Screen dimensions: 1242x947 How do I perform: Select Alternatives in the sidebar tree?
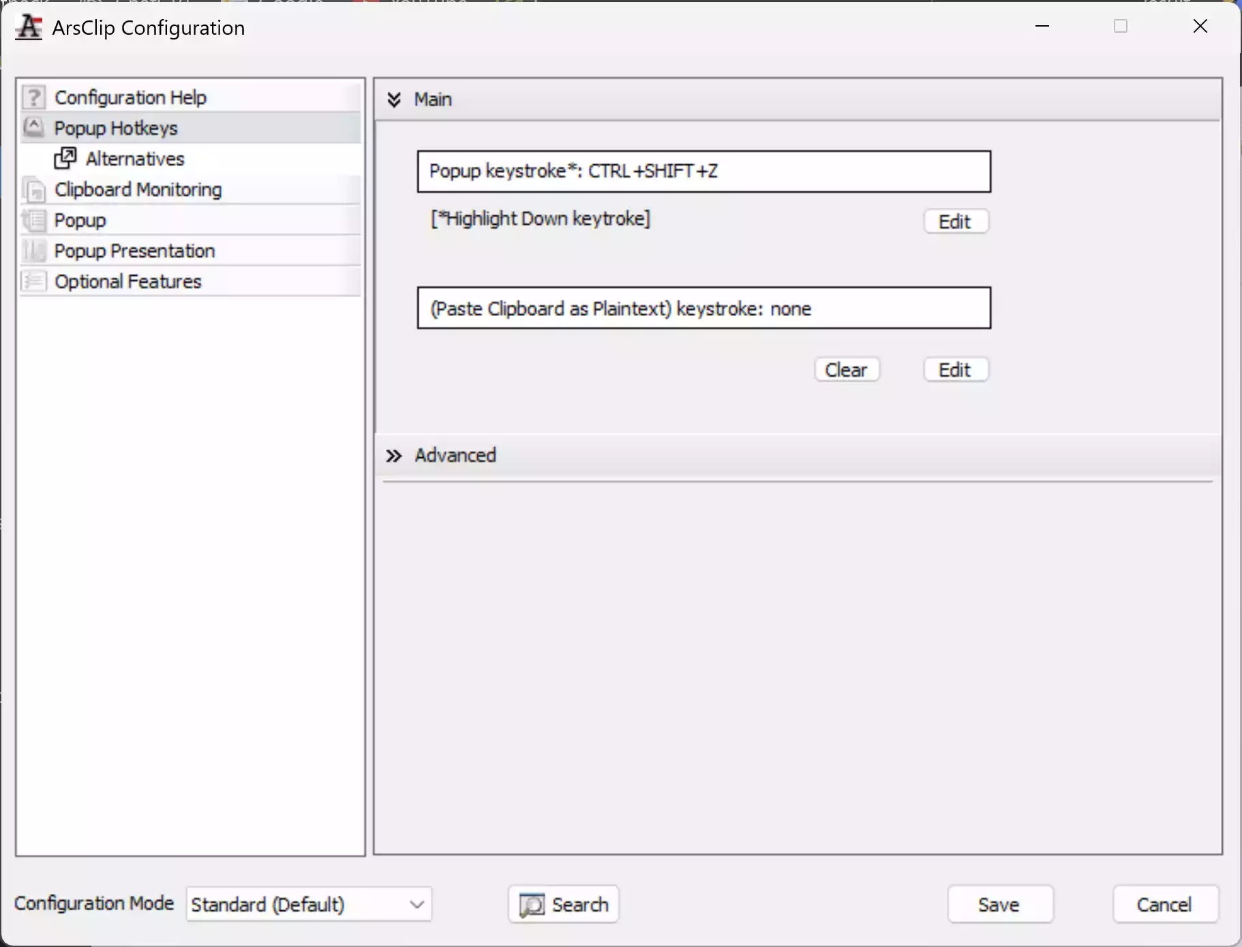[x=134, y=158]
